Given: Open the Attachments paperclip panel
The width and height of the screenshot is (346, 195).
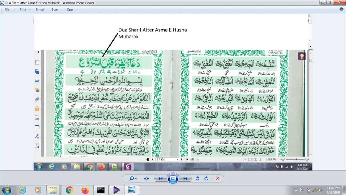Looking at the screenshot, I should 37,99.
